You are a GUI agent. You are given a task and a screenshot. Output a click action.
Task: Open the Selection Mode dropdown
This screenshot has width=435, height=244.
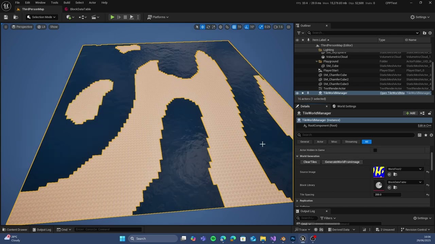[x=41, y=17]
